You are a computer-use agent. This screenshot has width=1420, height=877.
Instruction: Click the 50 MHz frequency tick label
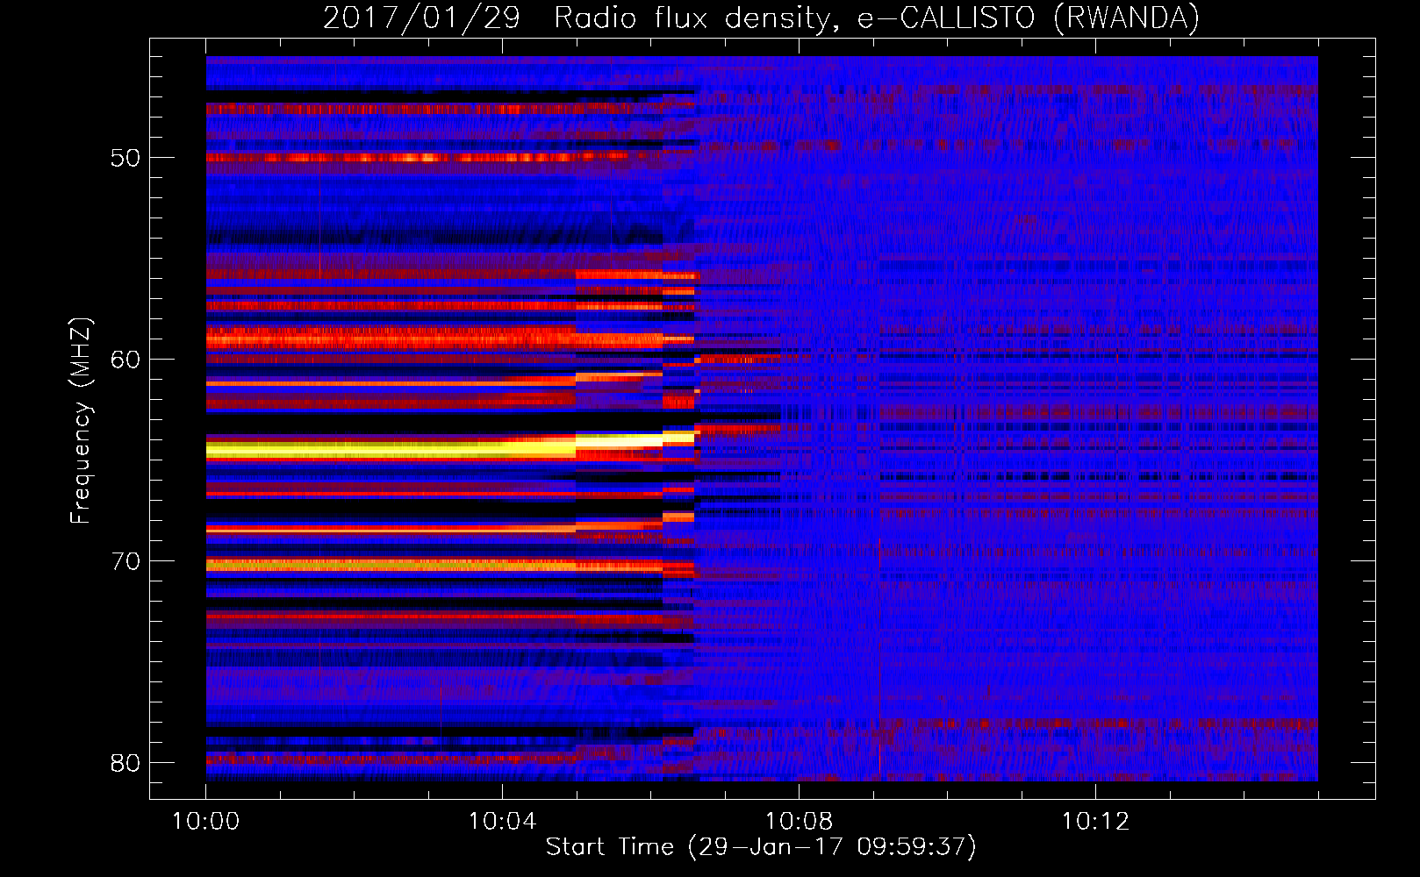click(x=126, y=158)
